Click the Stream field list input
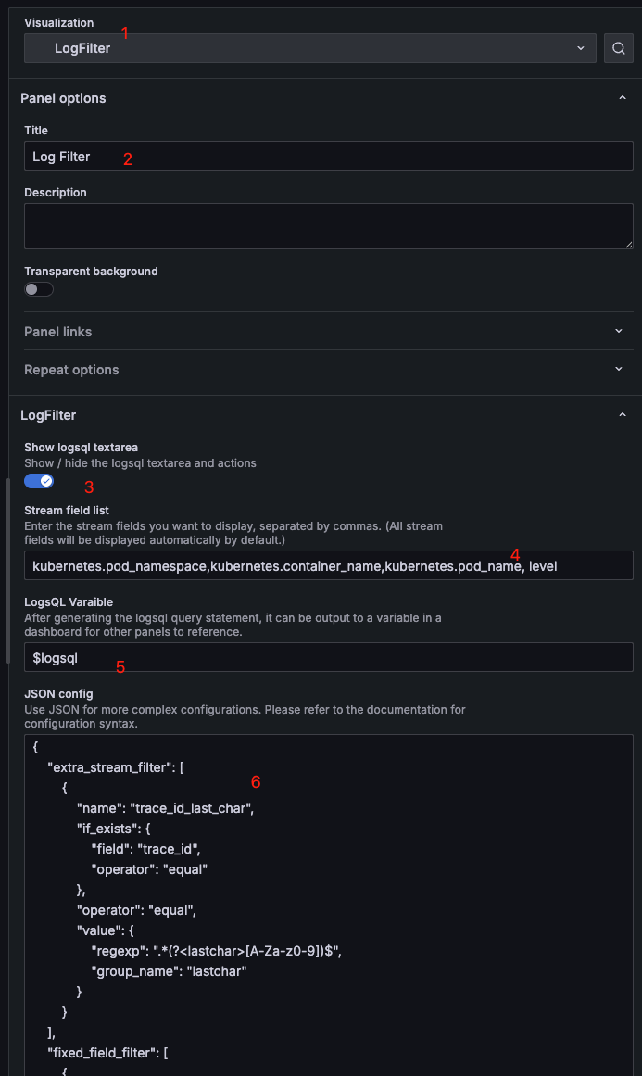This screenshot has height=1076, width=642. 328,565
